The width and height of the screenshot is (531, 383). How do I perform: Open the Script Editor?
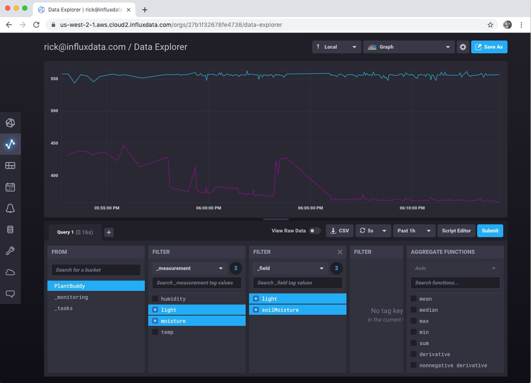(x=456, y=230)
